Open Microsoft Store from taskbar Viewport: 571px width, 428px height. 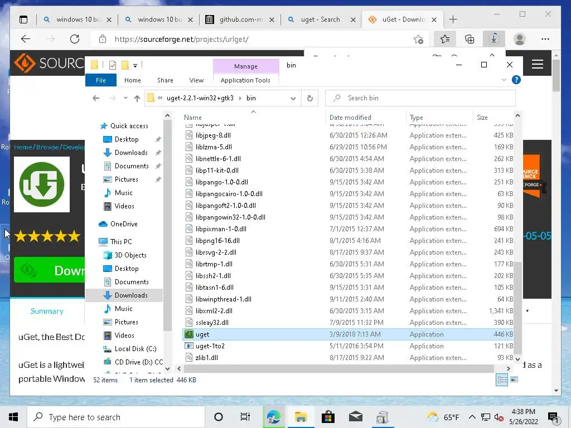pos(328,417)
